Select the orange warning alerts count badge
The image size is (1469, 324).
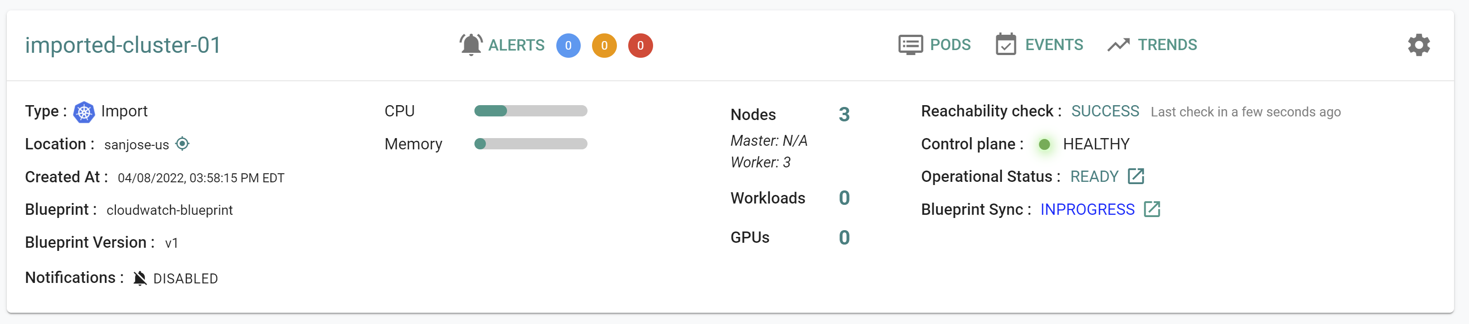click(x=604, y=46)
